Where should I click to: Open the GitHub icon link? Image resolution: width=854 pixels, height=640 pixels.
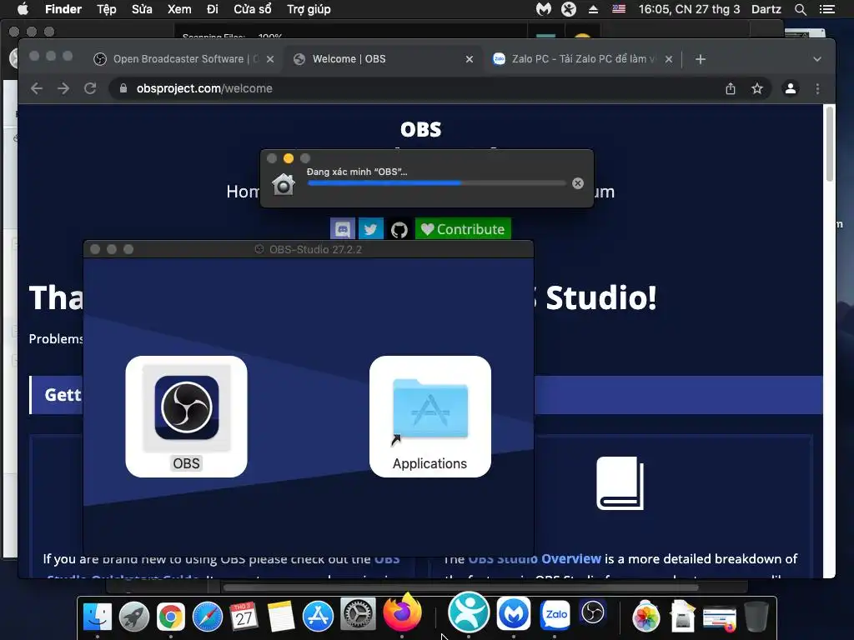coord(399,229)
